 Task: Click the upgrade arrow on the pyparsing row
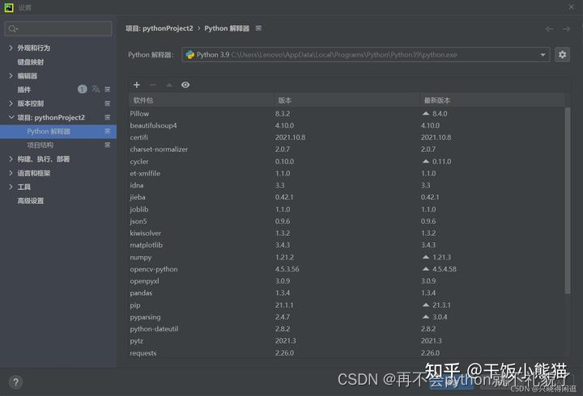426,317
